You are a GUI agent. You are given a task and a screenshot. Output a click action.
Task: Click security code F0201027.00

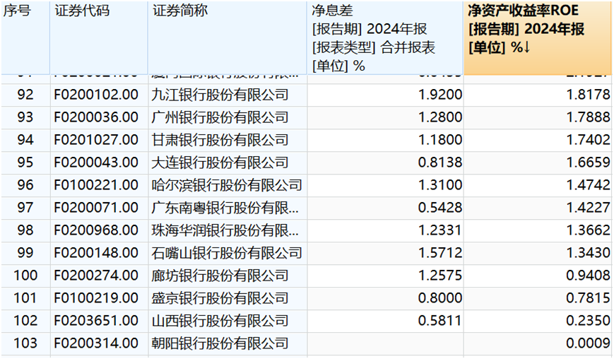tap(96, 140)
